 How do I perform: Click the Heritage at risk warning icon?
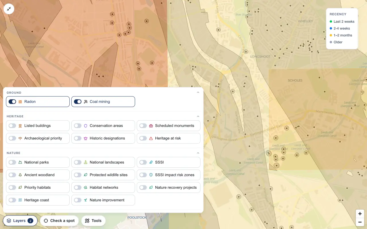click(x=151, y=138)
